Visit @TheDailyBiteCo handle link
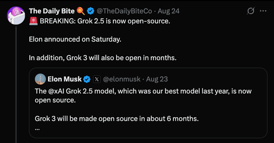 point(124,11)
